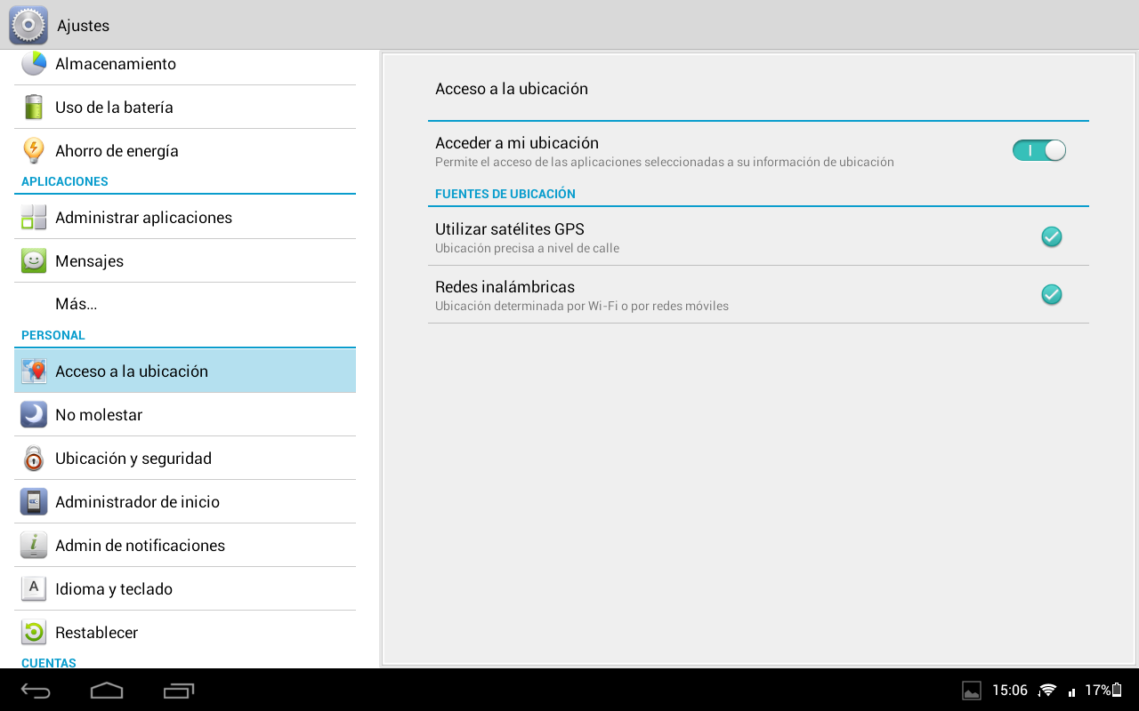Tap the Administrar aplicaciones grid icon
1139x711 pixels.
34,218
